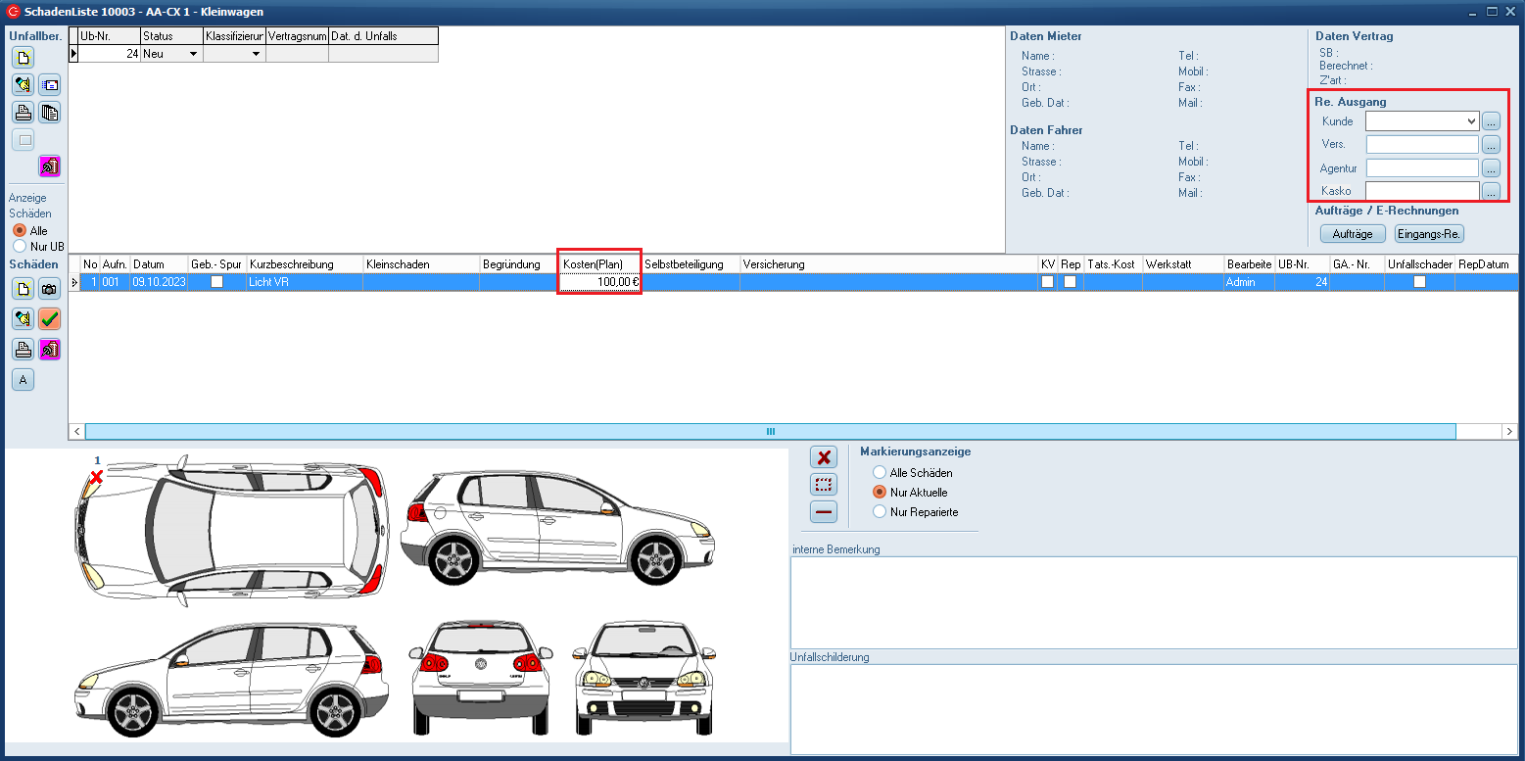1525x761 pixels.
Task: Expand the Klassifizierung dropdown
Action: click(x=256, y=54)
